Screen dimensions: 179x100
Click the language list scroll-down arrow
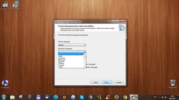85,67
